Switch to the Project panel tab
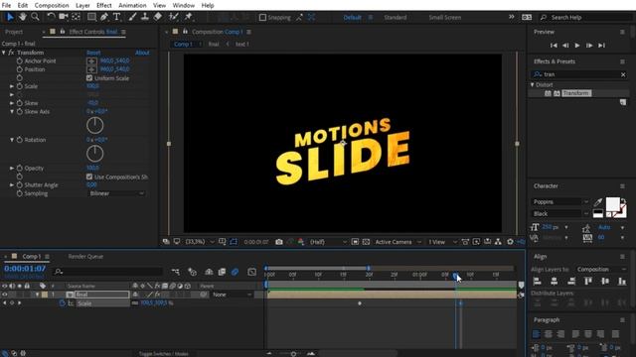Viewport: 636px width, 357px height. 14,32
